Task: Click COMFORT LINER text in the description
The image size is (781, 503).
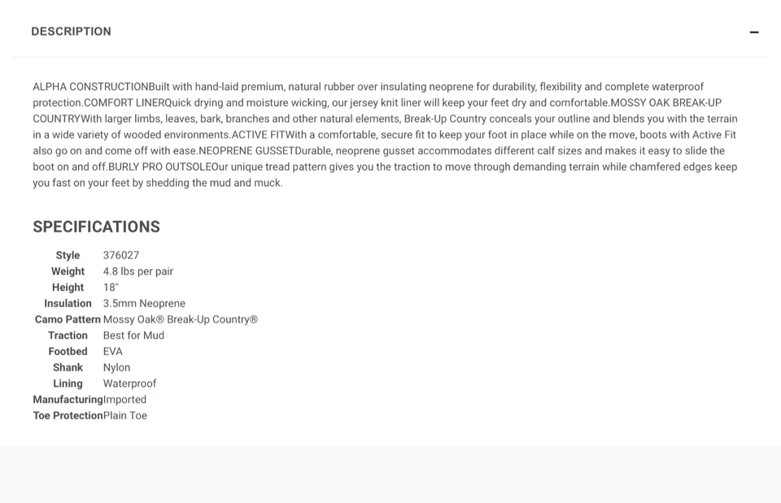Action: (x=124, y=102)
